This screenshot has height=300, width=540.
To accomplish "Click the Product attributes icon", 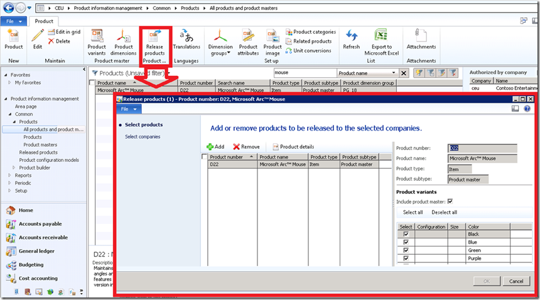I will tap(248, 36).
